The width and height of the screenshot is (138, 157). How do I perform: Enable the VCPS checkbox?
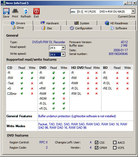(115, 148)
